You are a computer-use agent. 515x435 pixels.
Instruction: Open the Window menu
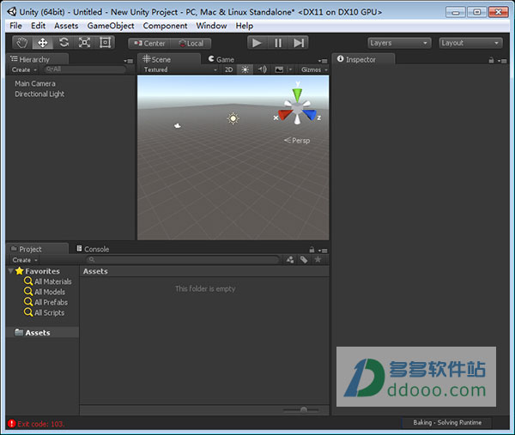click(x=211, y=26)
